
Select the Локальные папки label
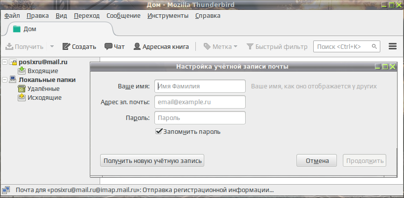point(47,80)
